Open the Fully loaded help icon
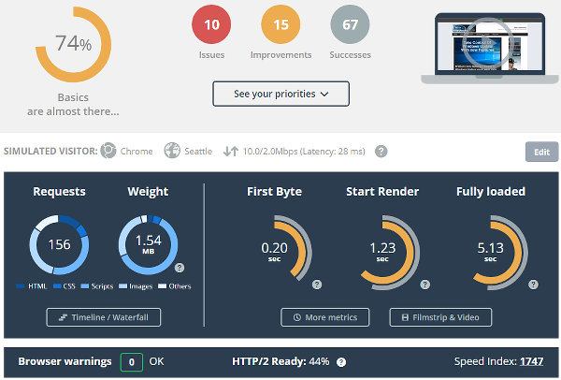561x380 pixels. (533, 285)
